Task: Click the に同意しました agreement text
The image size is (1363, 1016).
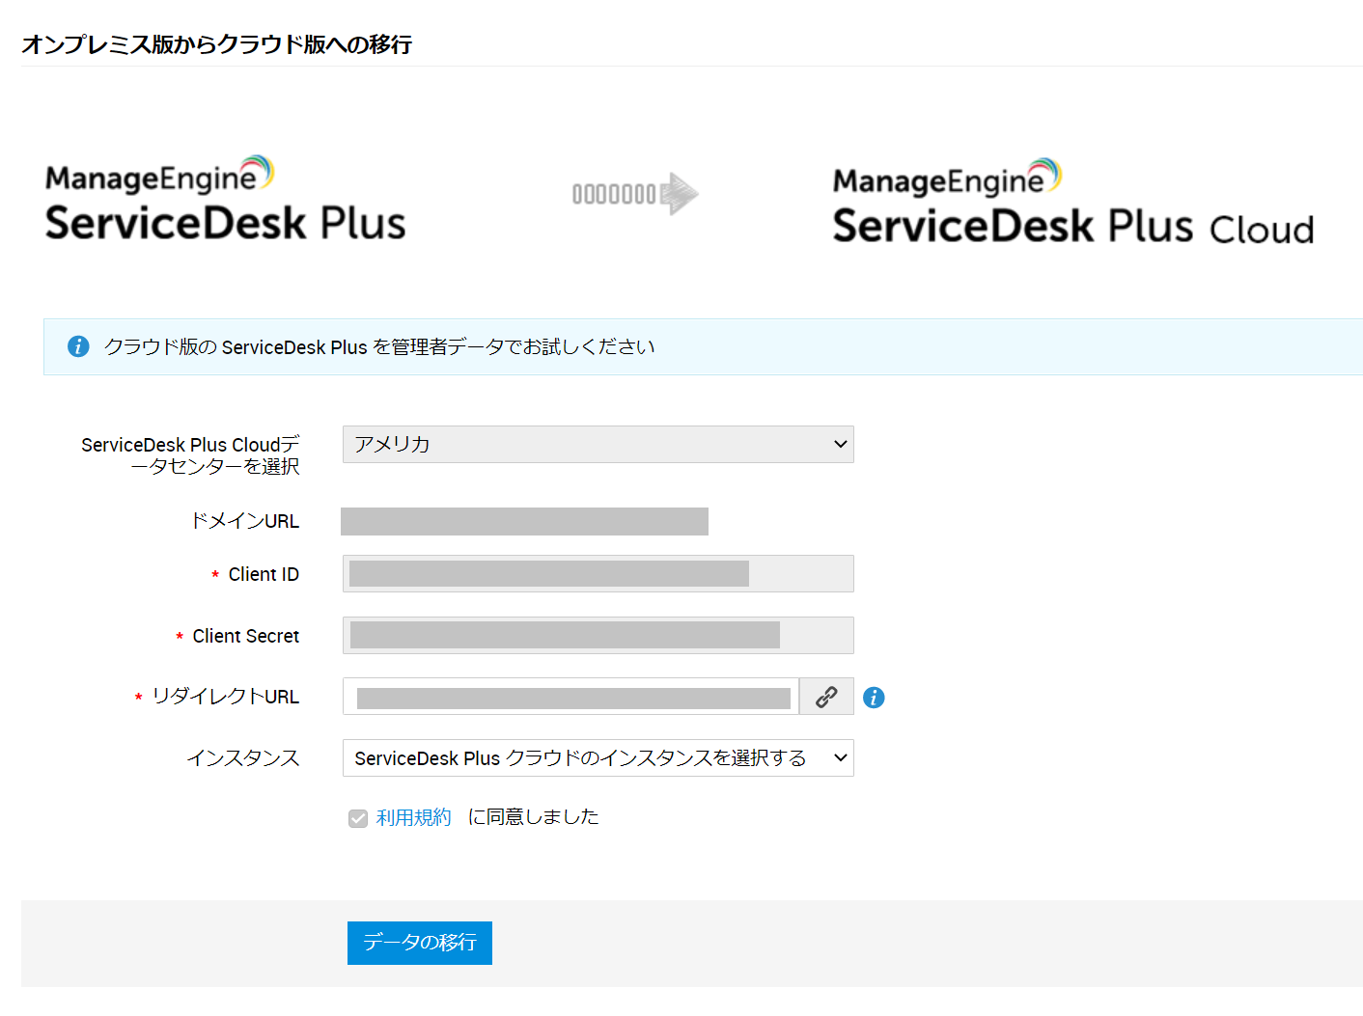Action: tap(533, 817)
